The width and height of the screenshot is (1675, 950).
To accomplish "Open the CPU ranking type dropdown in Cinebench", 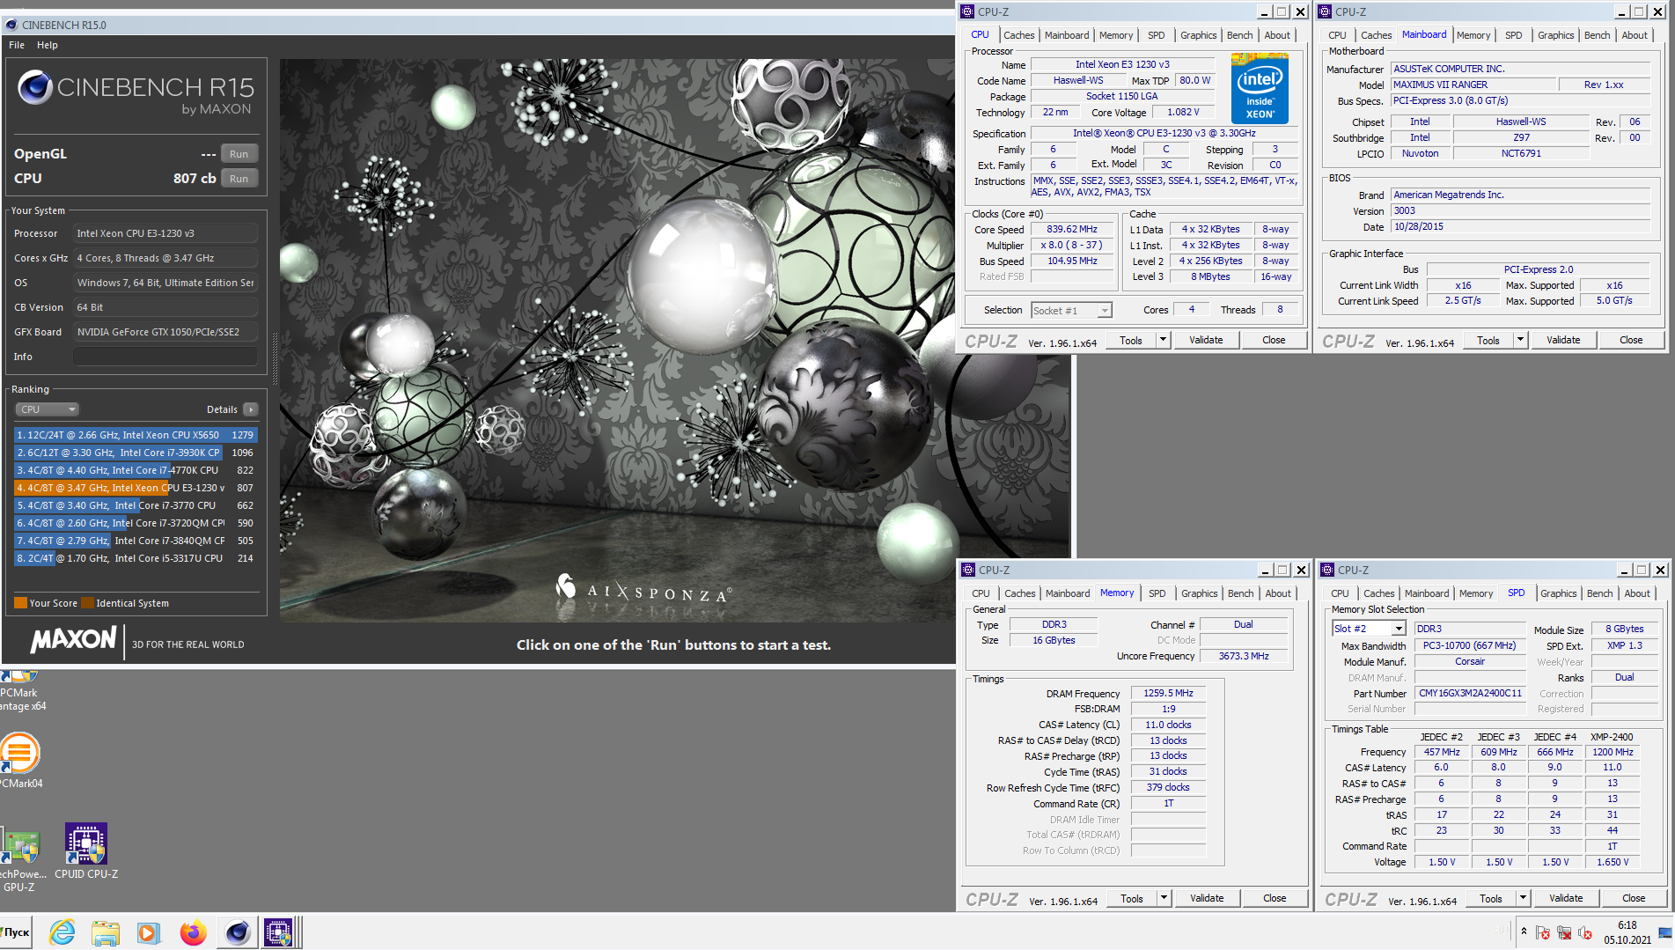I will 48,409.
